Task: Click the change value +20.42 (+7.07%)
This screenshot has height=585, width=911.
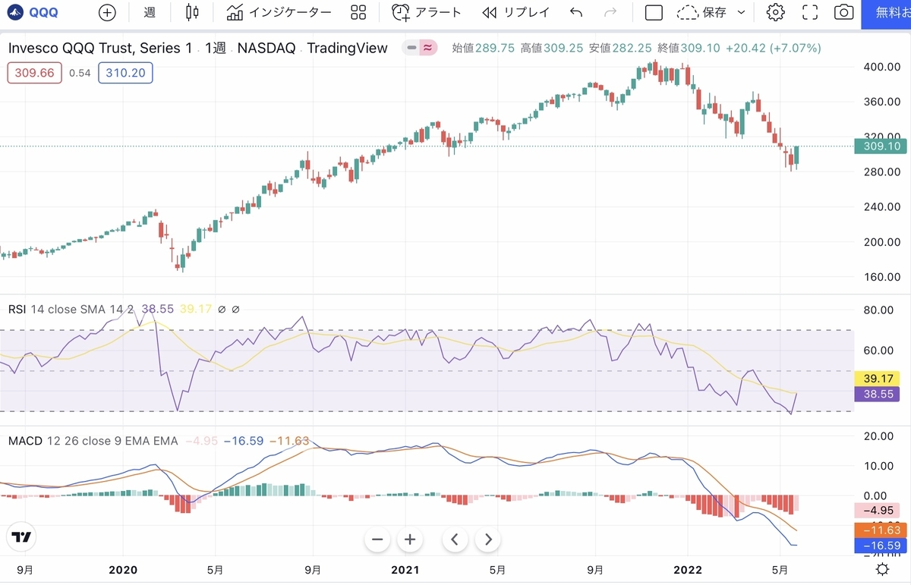Action: click(x=773, y=48)
